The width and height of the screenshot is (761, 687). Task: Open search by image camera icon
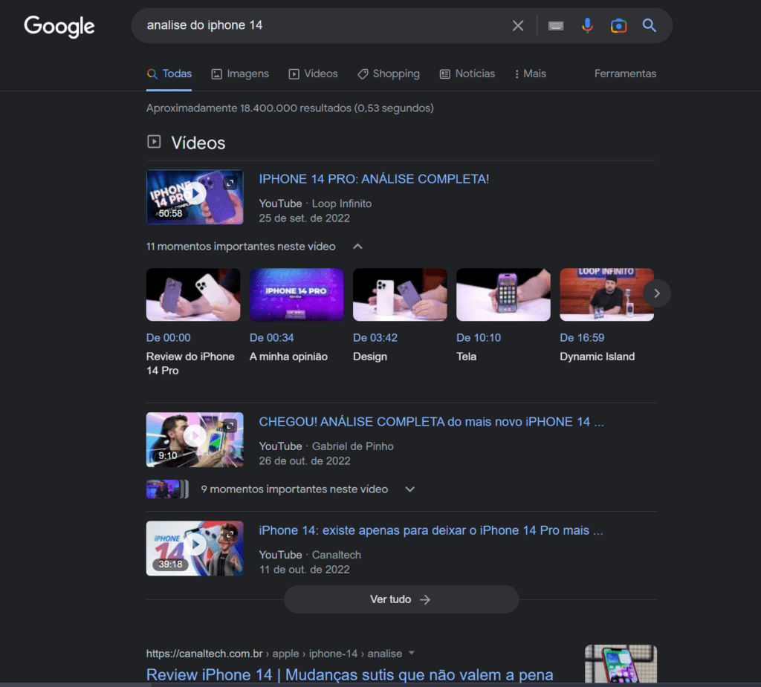[618, 25]
